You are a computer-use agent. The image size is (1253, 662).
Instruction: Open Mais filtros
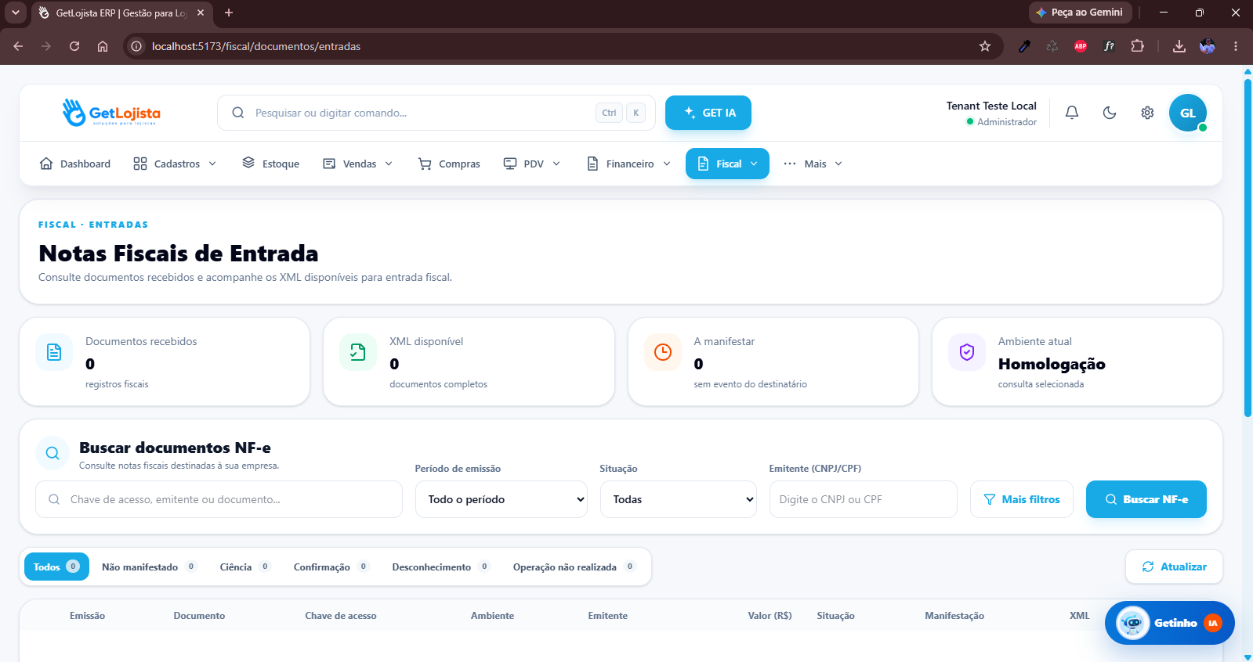pyautogui.click(x=1022, y=499)
